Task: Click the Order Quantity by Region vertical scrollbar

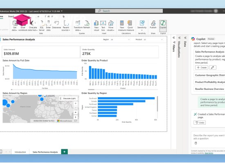Action: point(157,104)
